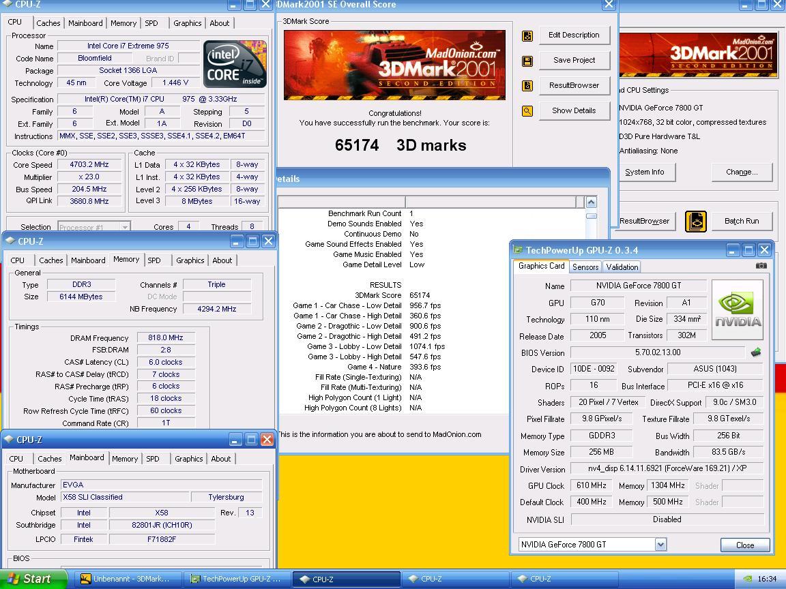Click the GPU Clock 610 MHz field
786x589 pixels.
592,486
